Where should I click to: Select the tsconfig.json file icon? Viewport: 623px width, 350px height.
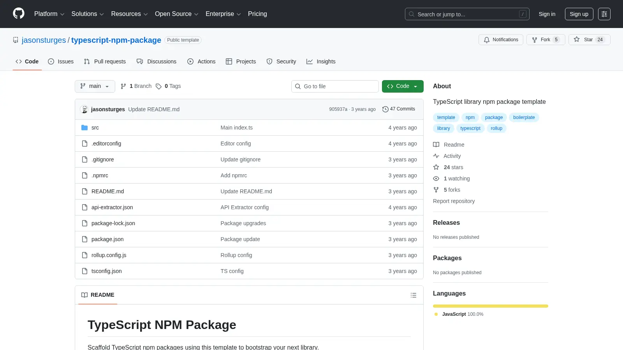pos(84,271)
